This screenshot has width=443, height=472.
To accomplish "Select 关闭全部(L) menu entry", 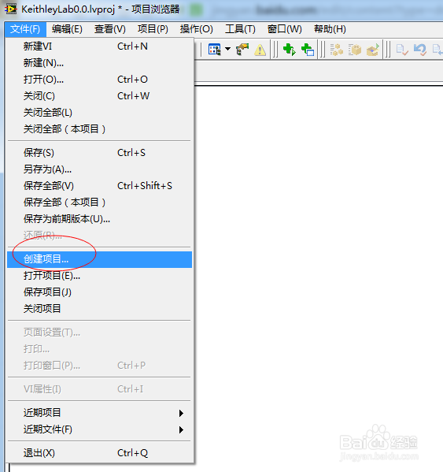I will [99, 113].
